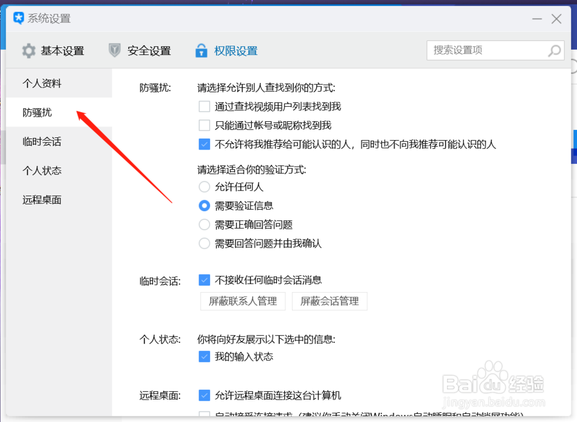Click the QQ star logo in title bar

tap(18, 18)
